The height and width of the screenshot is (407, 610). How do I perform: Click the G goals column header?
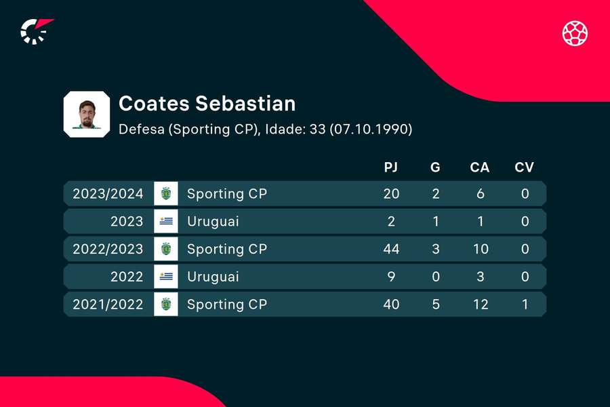tap(435, 168)
